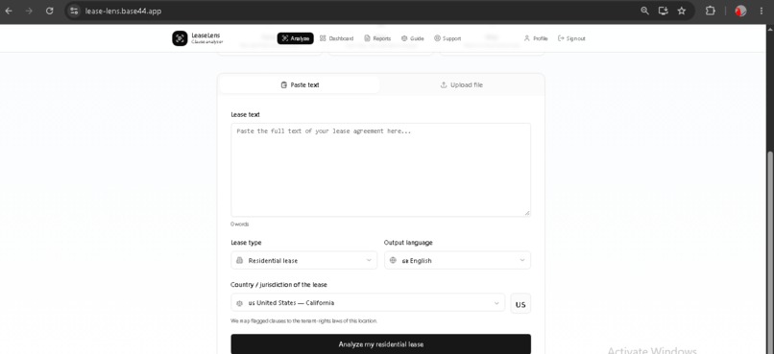The image size is (774, 354).
Task: Click the chevron in Residential lease dropdown
Action: click(369, 260)
